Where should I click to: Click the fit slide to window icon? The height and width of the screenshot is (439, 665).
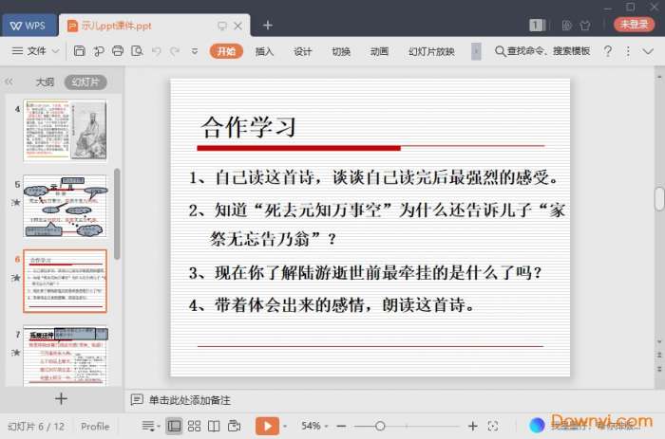coord(493,426)
